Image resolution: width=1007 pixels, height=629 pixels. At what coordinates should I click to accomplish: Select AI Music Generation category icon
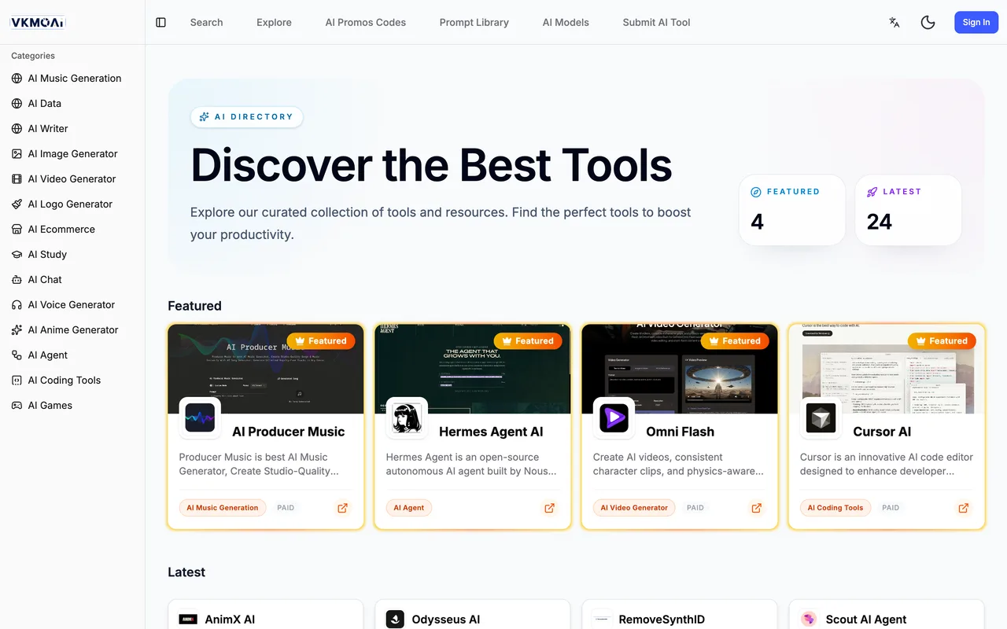tap(17, 79)
